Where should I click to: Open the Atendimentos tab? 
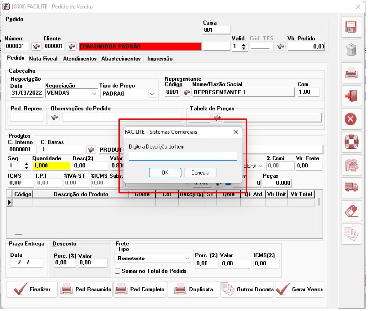(x=80, y=59)
